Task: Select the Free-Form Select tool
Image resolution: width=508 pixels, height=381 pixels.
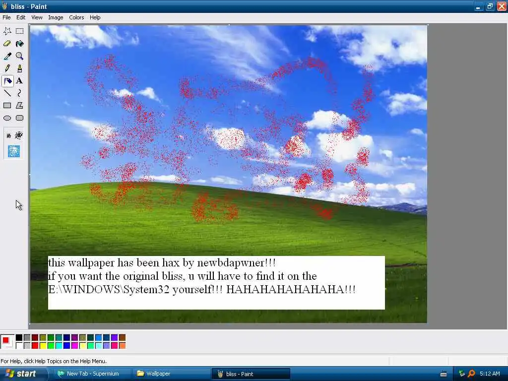Action: coord(7,31)
